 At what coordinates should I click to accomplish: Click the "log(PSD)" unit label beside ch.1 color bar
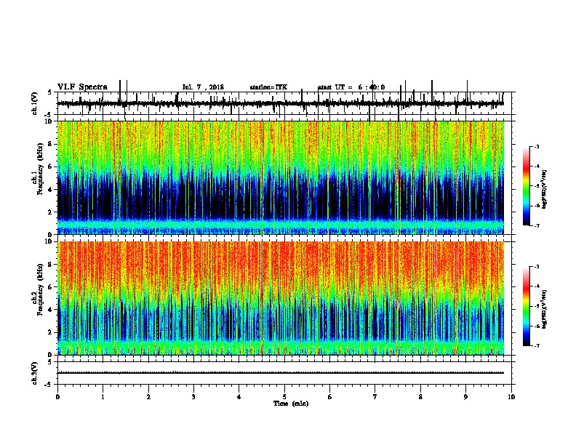[544, 189]
